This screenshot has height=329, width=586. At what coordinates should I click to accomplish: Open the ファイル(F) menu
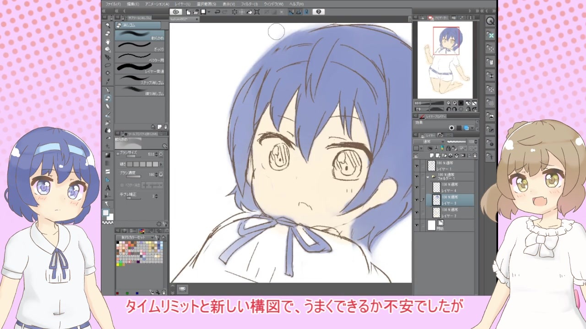point(113,4)
